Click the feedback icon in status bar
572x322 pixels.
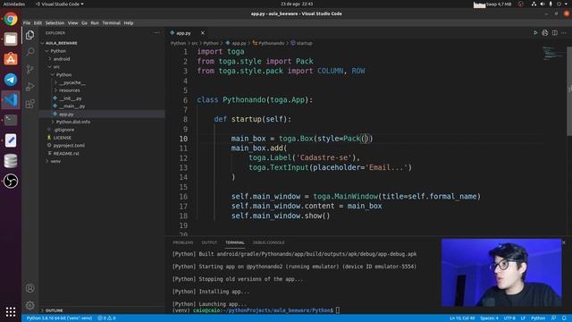[x=554, y=318]
